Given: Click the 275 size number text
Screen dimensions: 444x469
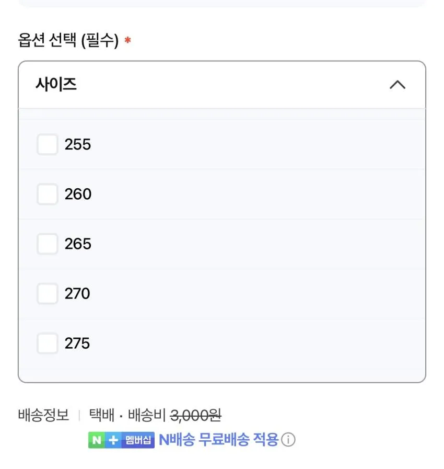Looking at the screenshot, I should click(x=77, y=343).
